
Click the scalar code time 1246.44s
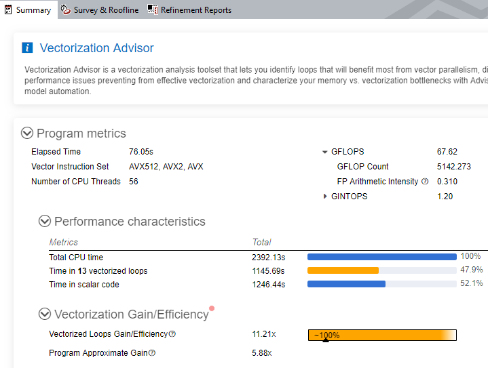pos(269,285)
